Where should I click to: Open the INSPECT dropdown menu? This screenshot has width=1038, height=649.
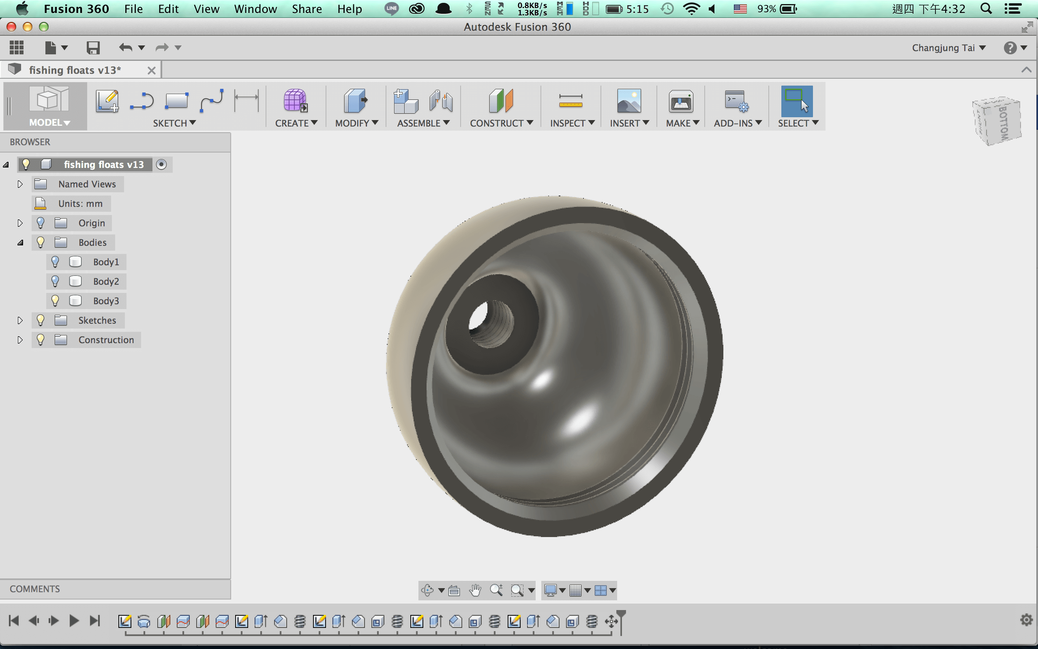tap(572, 123)
